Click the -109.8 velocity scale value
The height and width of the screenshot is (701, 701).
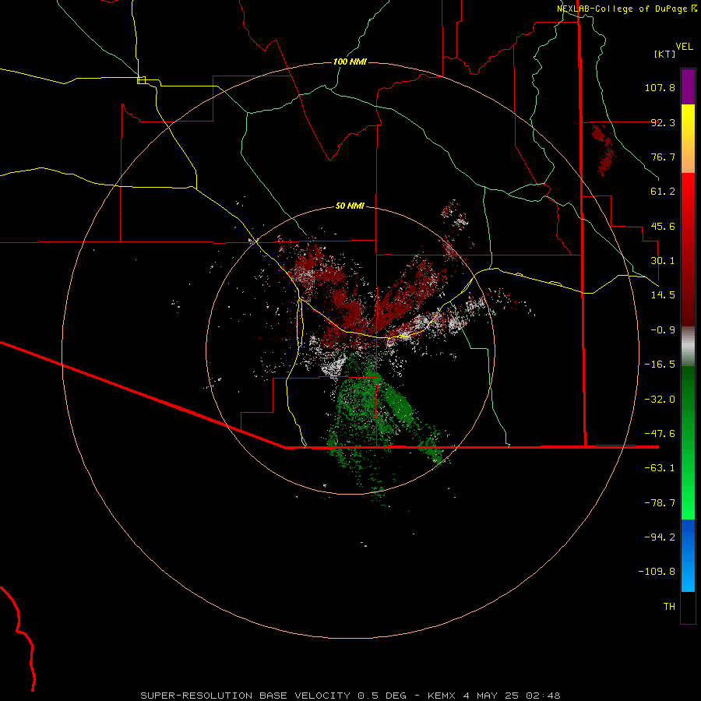[x=657, y=572]
